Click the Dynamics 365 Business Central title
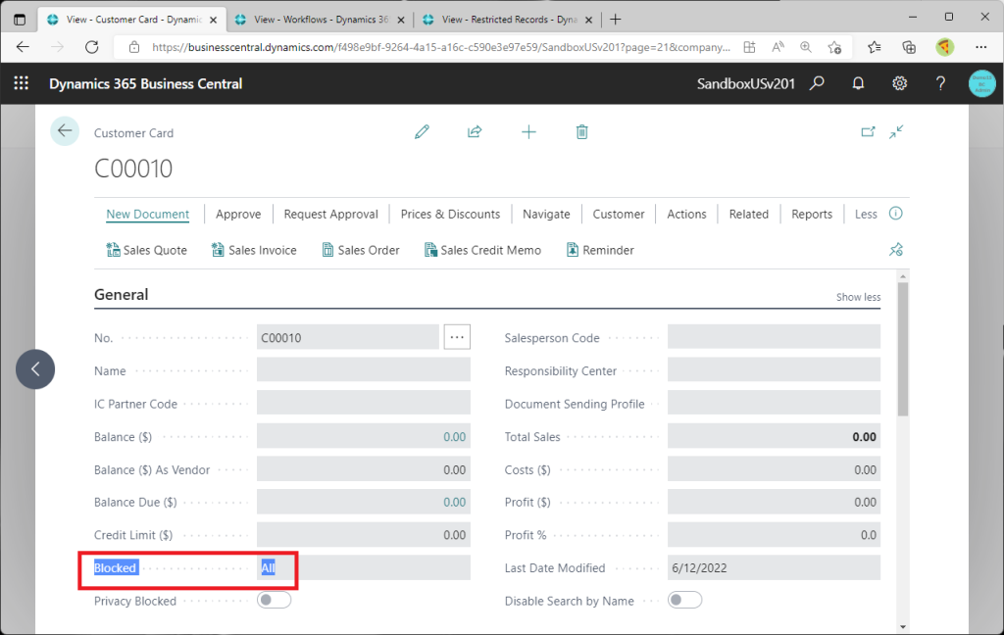Viewport: 1004px width, 635px height. coord(145,83)
